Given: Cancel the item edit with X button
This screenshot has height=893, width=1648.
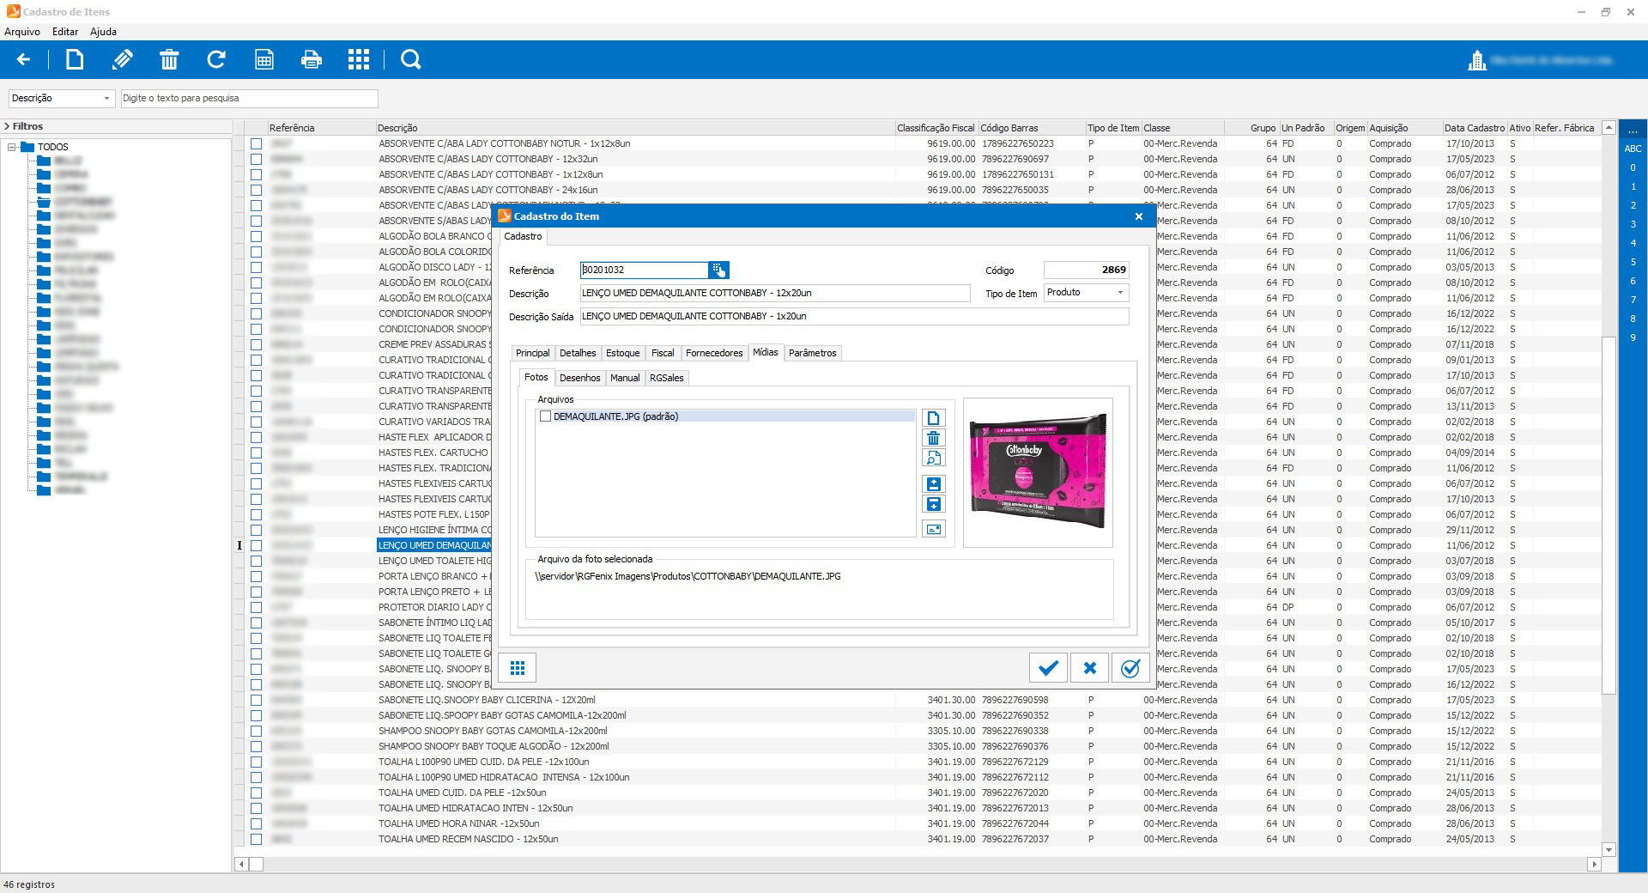Looking at the screenshot, I should pyautogui.click(x=1089, y=667).
